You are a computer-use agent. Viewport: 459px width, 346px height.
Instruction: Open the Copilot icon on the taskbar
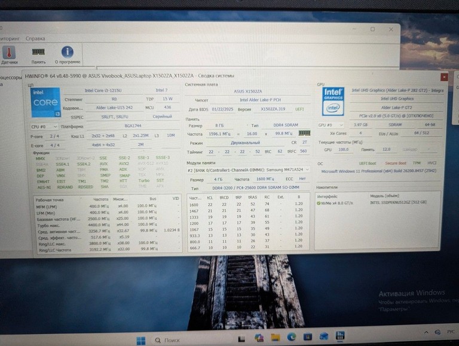259,338
